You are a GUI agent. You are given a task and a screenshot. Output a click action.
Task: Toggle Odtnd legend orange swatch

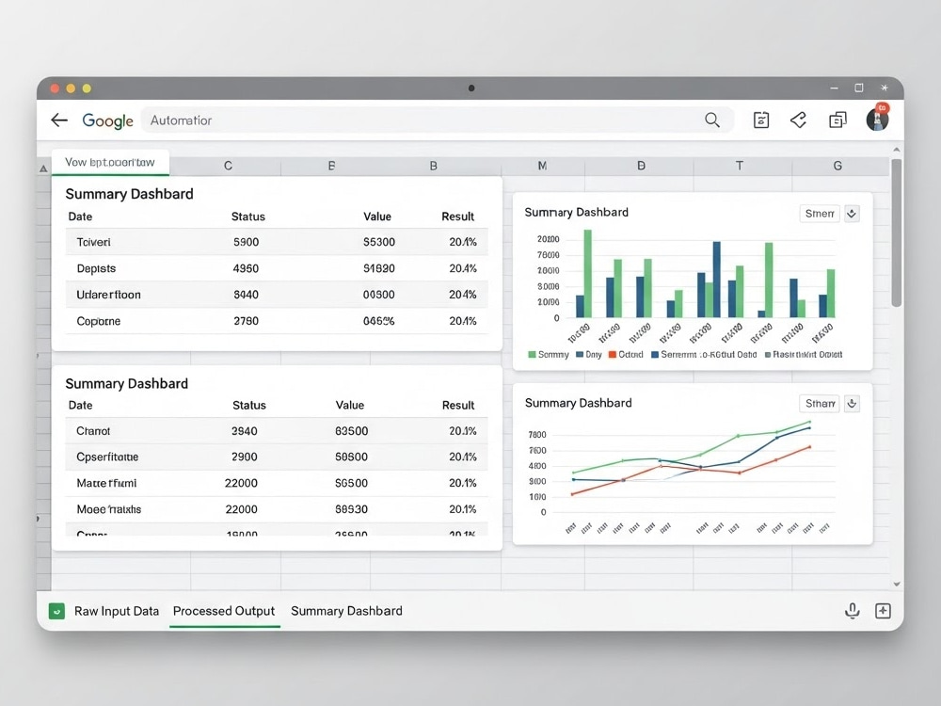(613, 355)
